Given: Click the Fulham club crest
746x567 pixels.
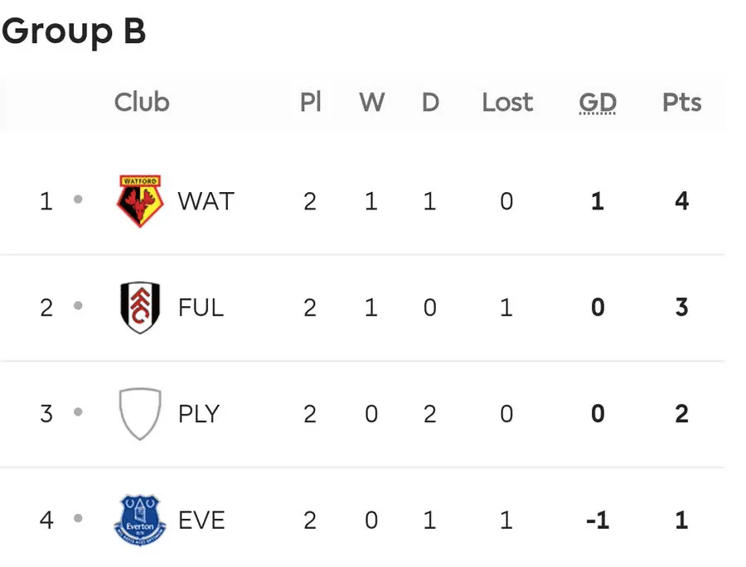Looking at the screenshot, I should tap(140, 307).
